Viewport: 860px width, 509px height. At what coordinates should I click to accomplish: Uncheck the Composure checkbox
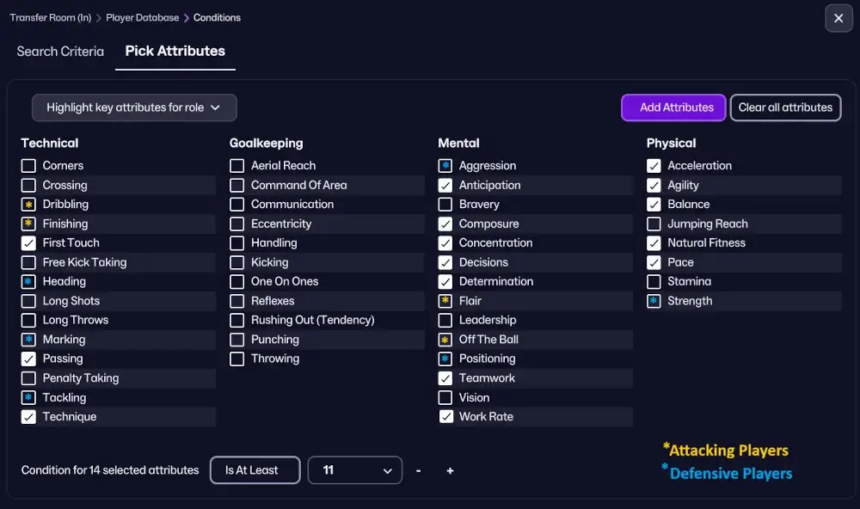coord(445,224)
